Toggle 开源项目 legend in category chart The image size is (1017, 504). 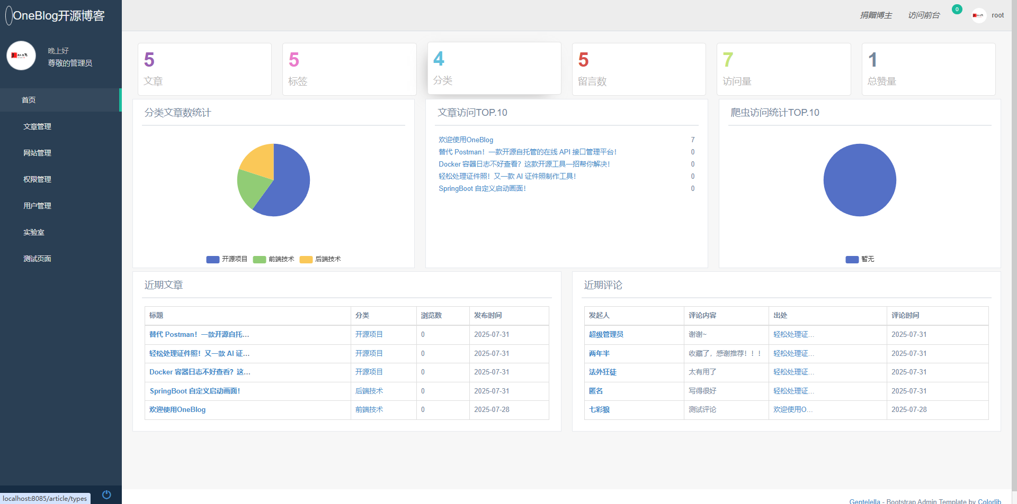pyautogui.click(x=227, y=259)
